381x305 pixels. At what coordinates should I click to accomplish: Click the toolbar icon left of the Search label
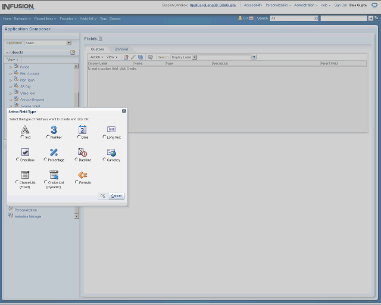point(151,57)
